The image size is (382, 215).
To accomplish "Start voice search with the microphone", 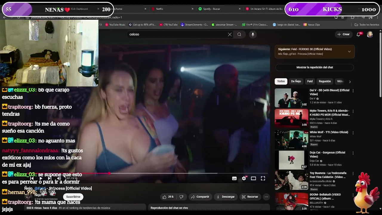I will coord(253,34).
